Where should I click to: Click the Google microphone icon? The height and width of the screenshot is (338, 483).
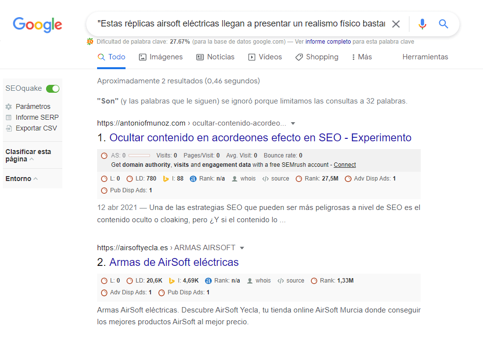[x=422, y=23]
